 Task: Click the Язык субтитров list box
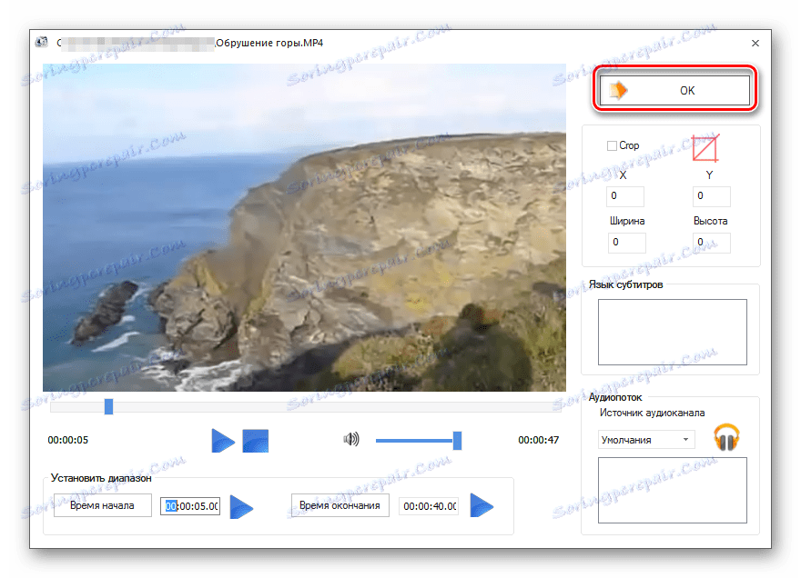pos(673,332)
